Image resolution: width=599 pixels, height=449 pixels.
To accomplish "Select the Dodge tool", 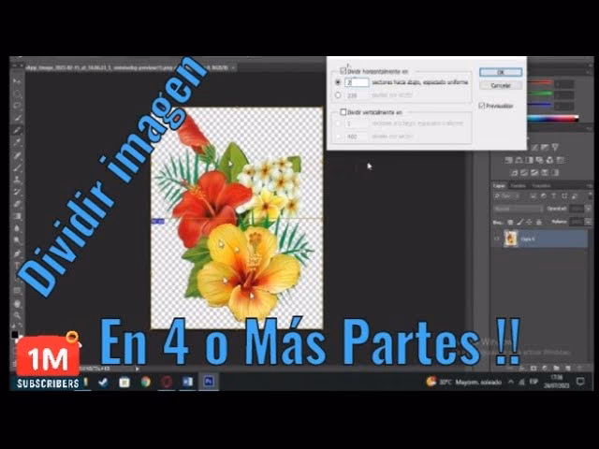I will coord(17,241).
